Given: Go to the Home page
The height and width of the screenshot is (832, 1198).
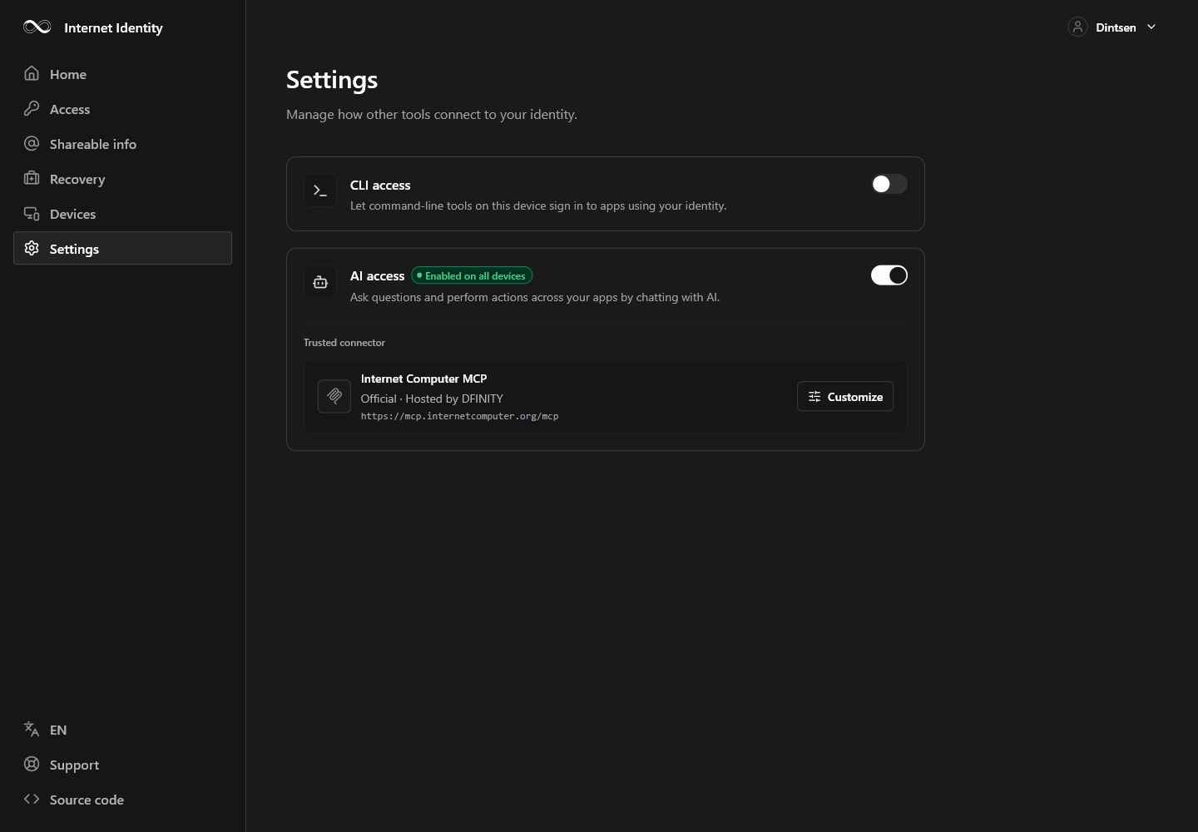Looking at the screenshot, I should click(122, 74).
